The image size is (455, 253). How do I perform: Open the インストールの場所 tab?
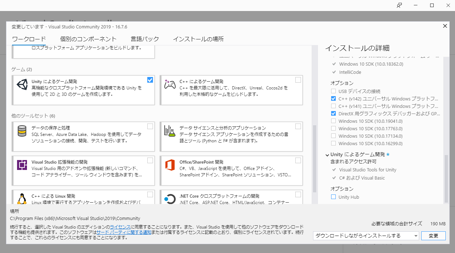click(198, 39)
